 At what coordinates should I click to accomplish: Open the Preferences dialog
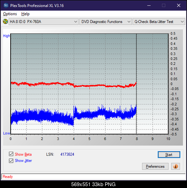click(155, 167)
